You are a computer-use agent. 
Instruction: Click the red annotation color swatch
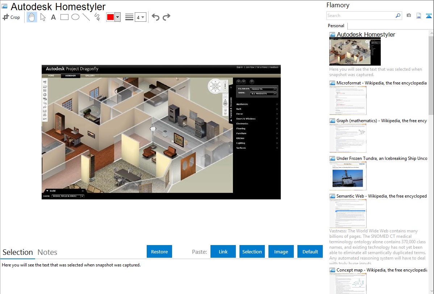[x=110, y=17]
